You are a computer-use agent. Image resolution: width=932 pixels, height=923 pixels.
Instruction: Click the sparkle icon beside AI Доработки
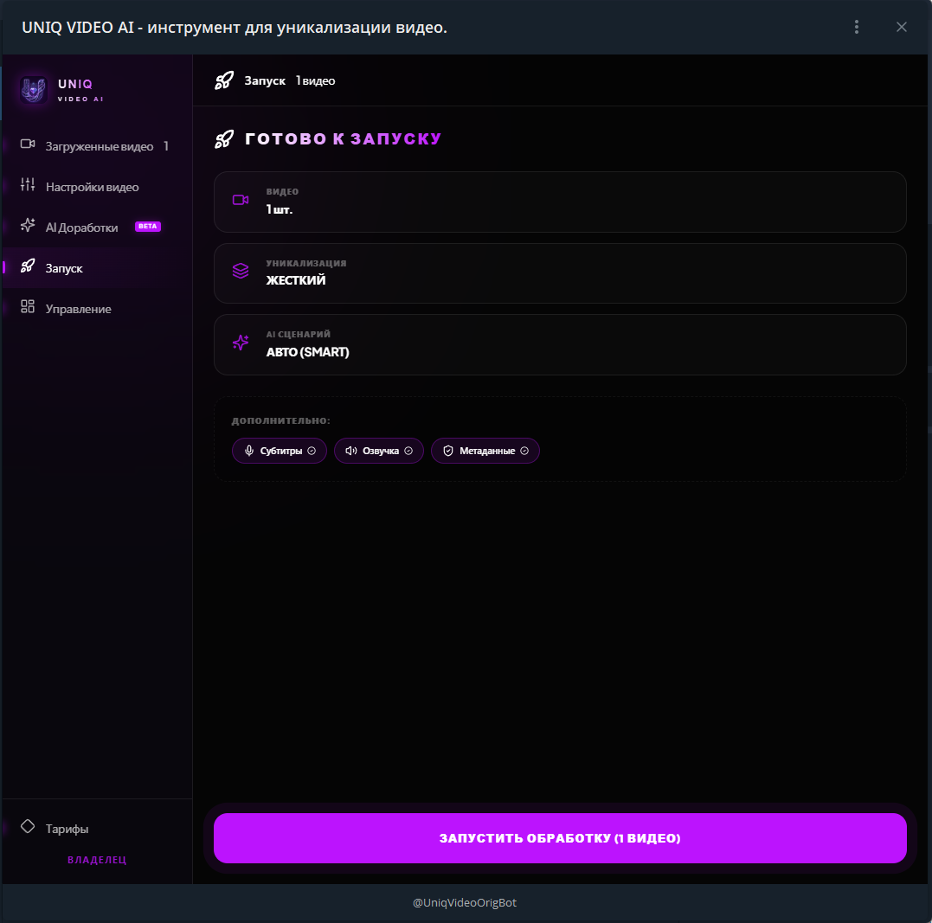28,226
